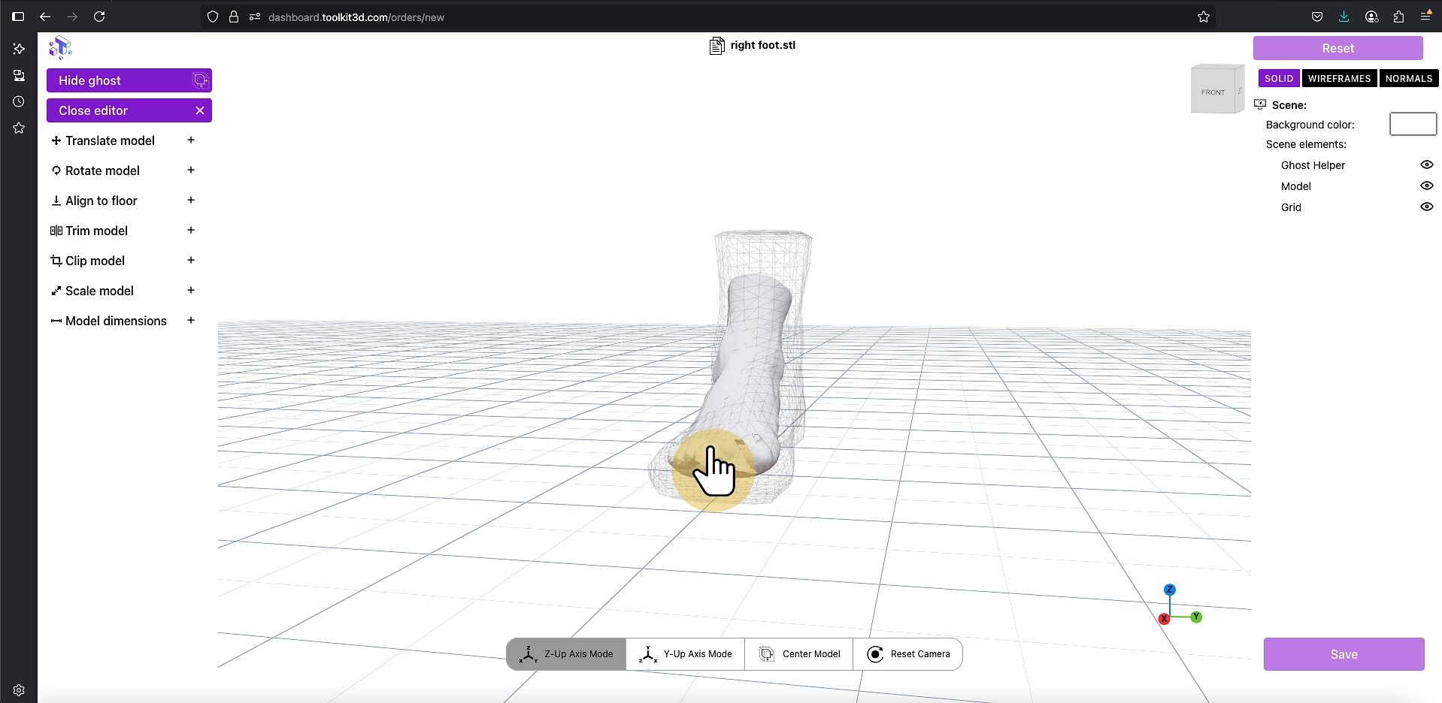Select the SOLID render tab
Viewport: 1442px width, 703px height.
[1279, 78]
